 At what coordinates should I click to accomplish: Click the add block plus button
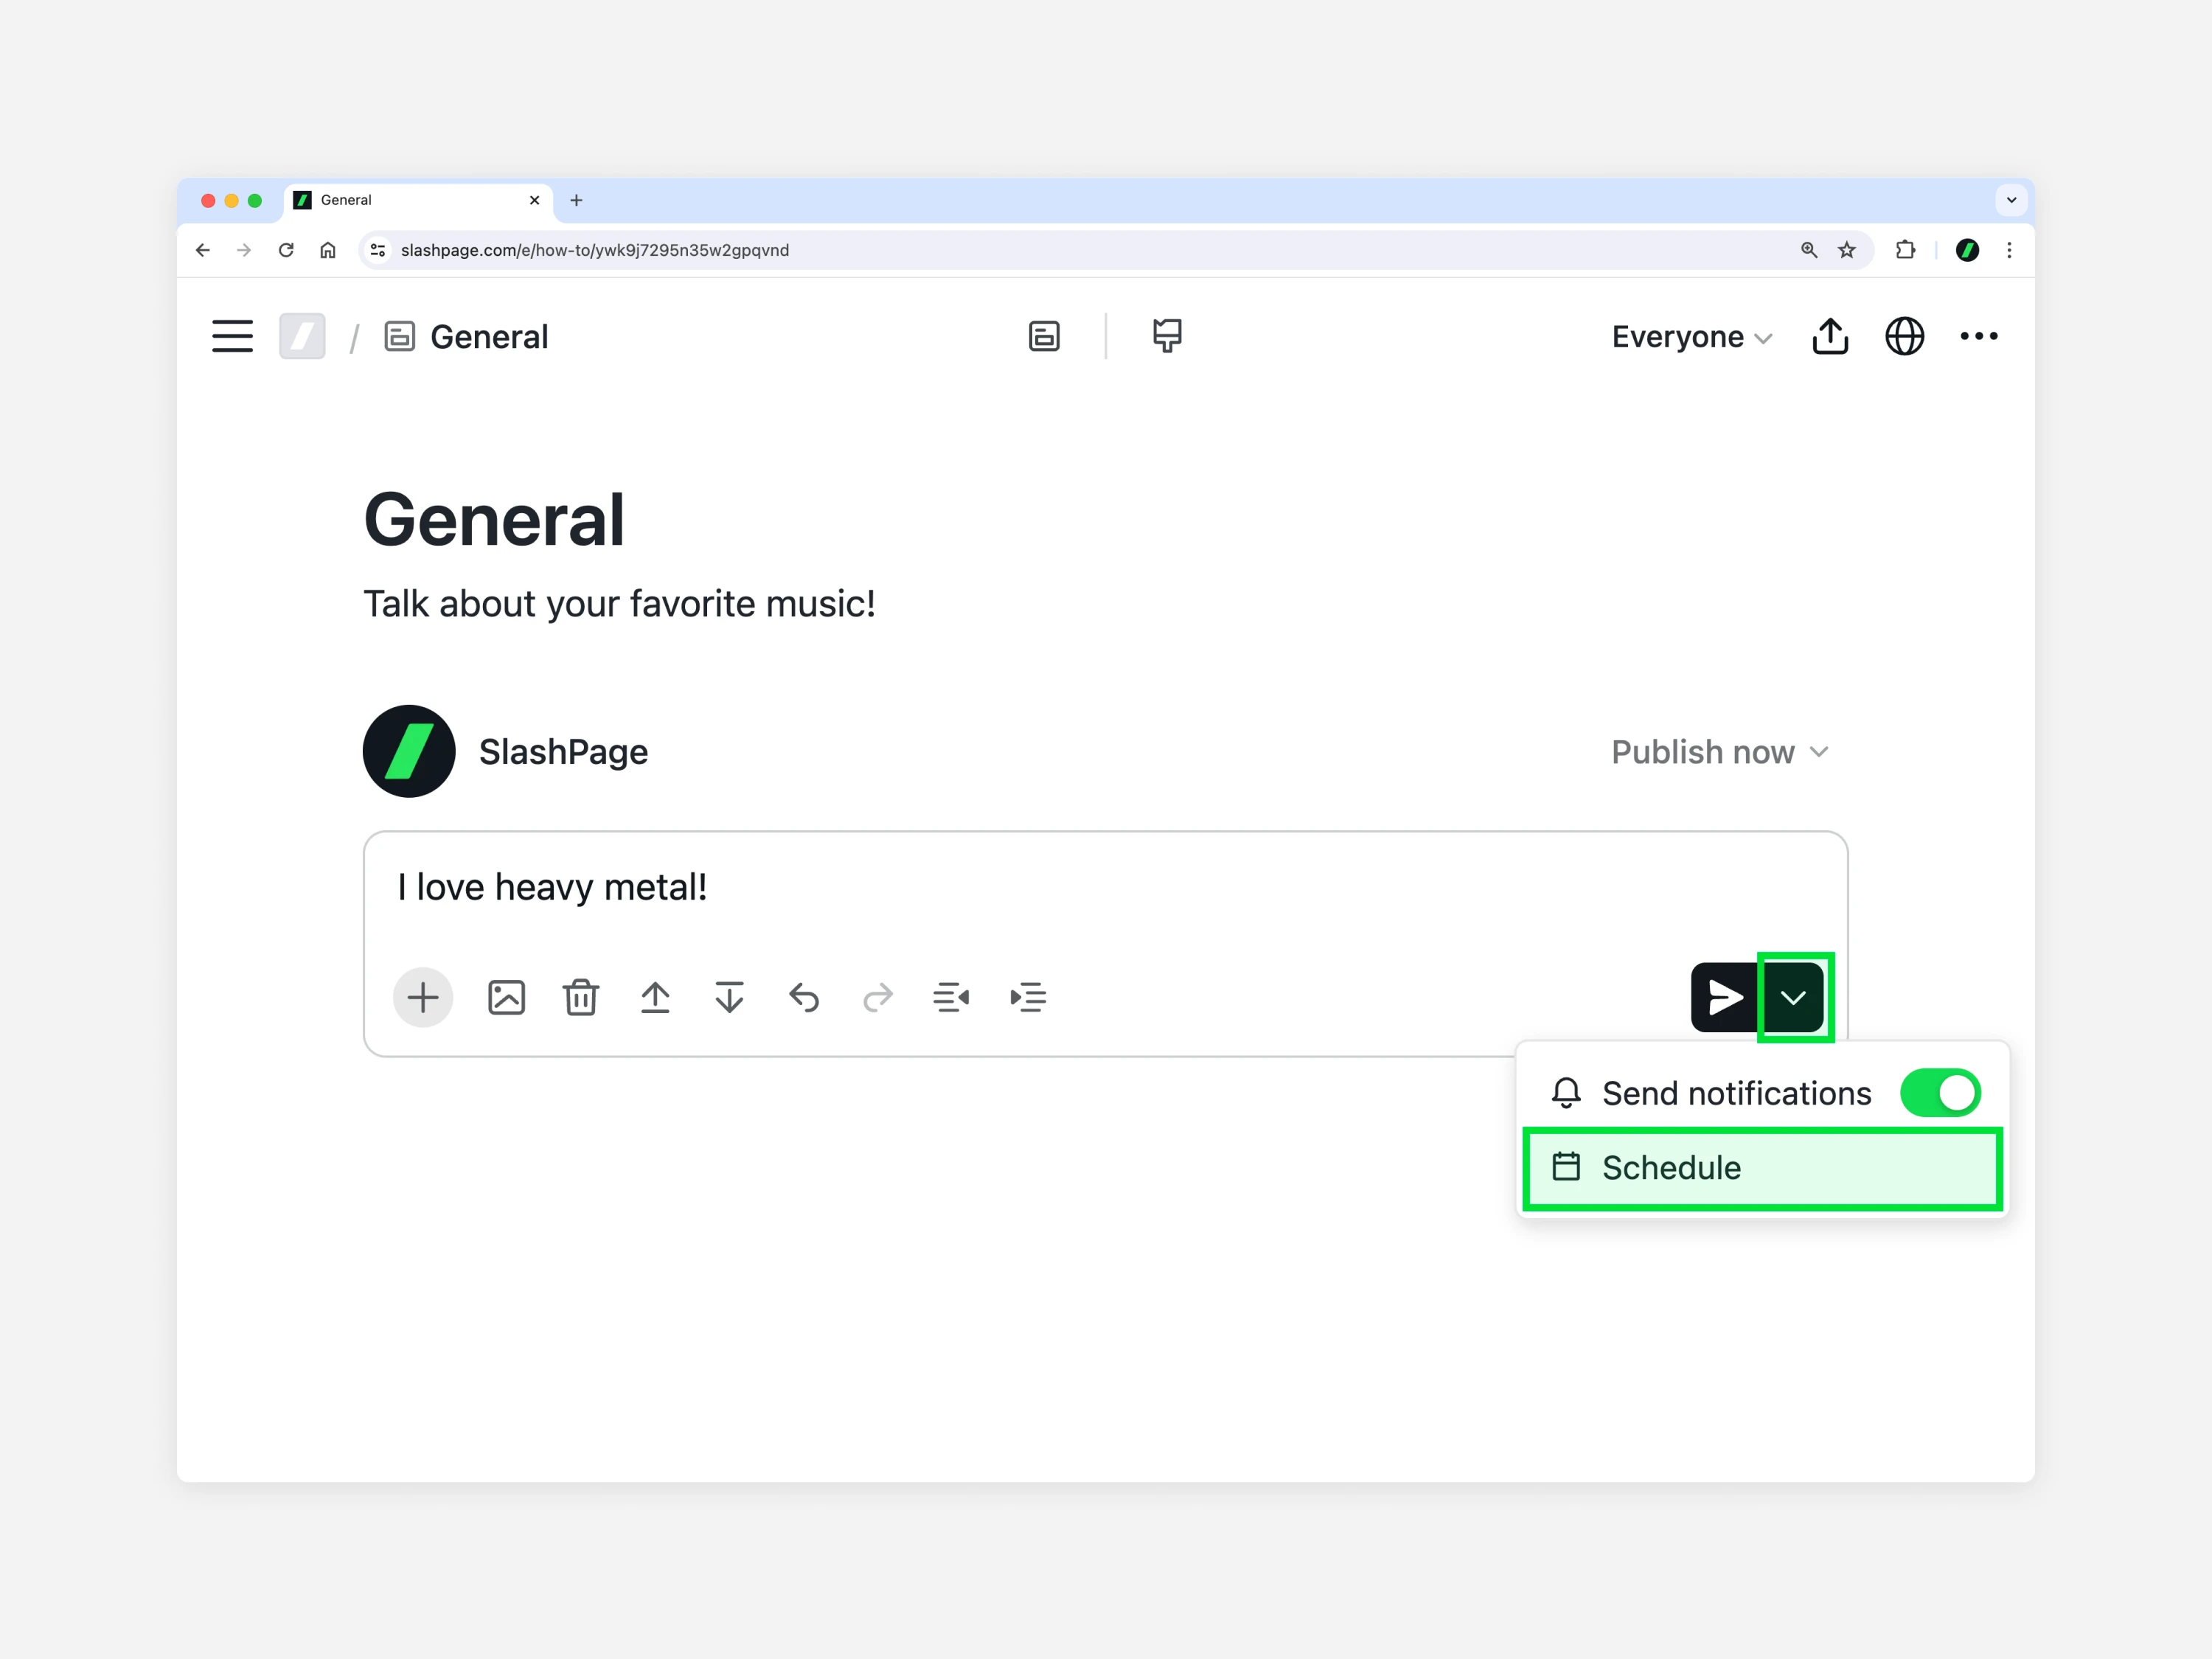tap(423, 997)
